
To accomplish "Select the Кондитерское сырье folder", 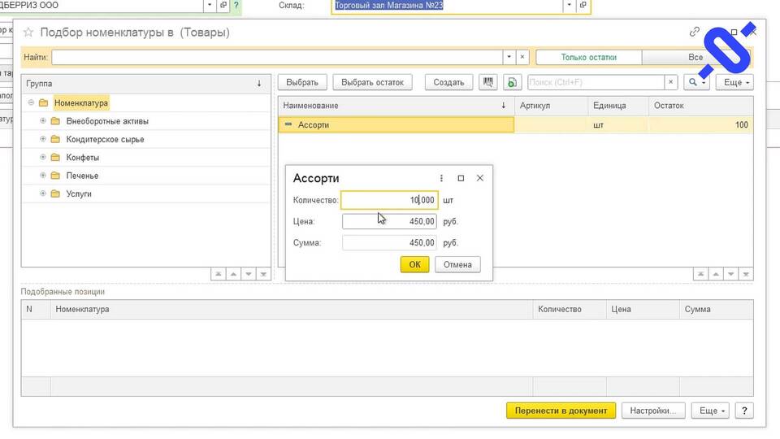I will [105, 140].
